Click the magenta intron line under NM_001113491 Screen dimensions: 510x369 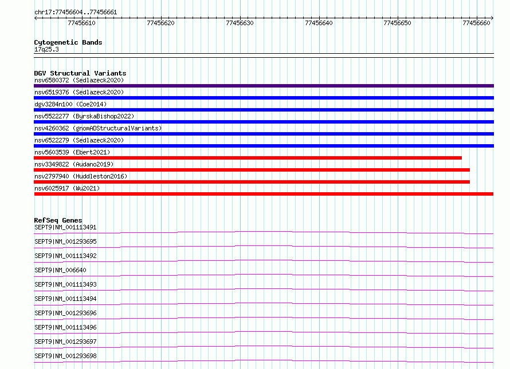(x=264, y=232)
